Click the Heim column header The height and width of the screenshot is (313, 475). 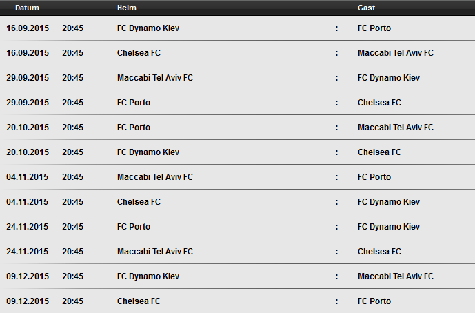click(127, 8)
